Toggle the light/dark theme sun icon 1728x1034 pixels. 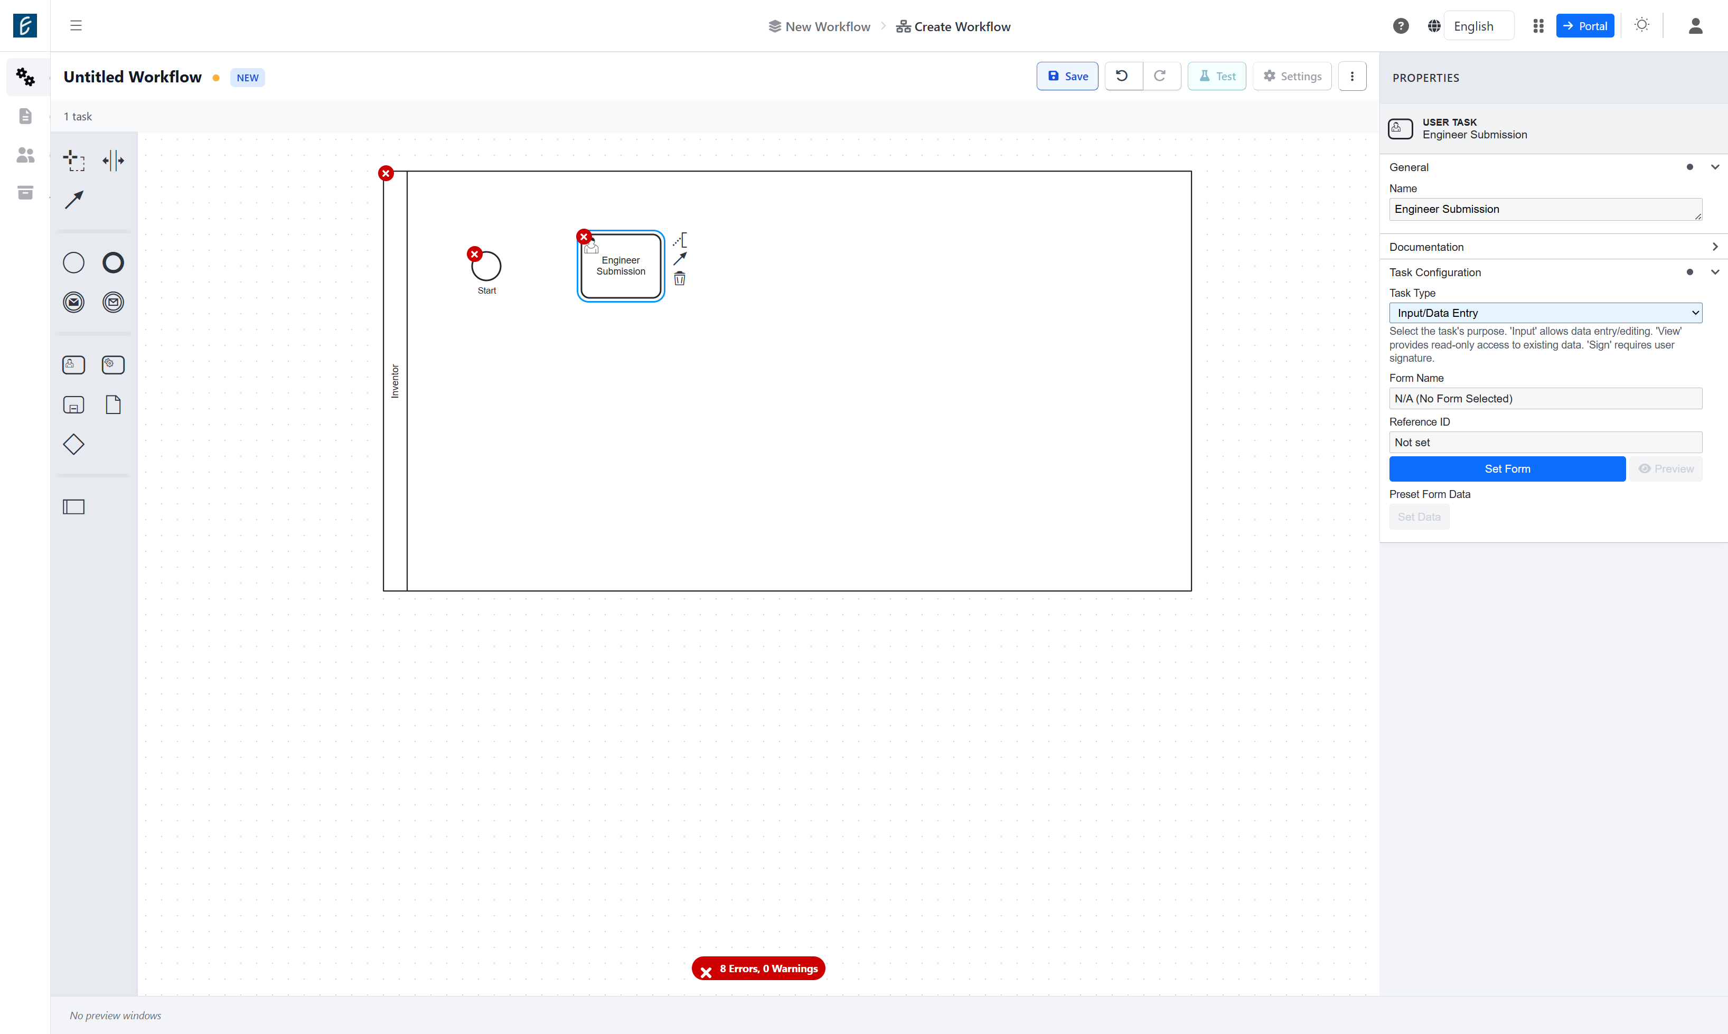(x=1641, y=25)
